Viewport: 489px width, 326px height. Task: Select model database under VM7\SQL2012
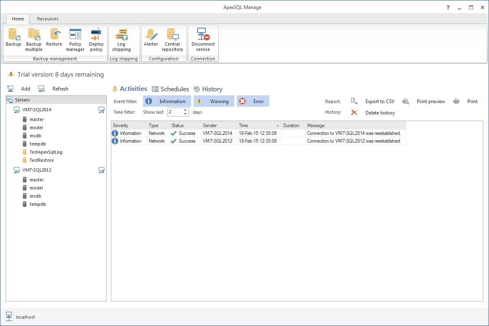[x=36, y=188]
